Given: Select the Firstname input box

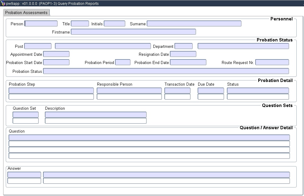Looking at the screenshot, I should 133,32.
